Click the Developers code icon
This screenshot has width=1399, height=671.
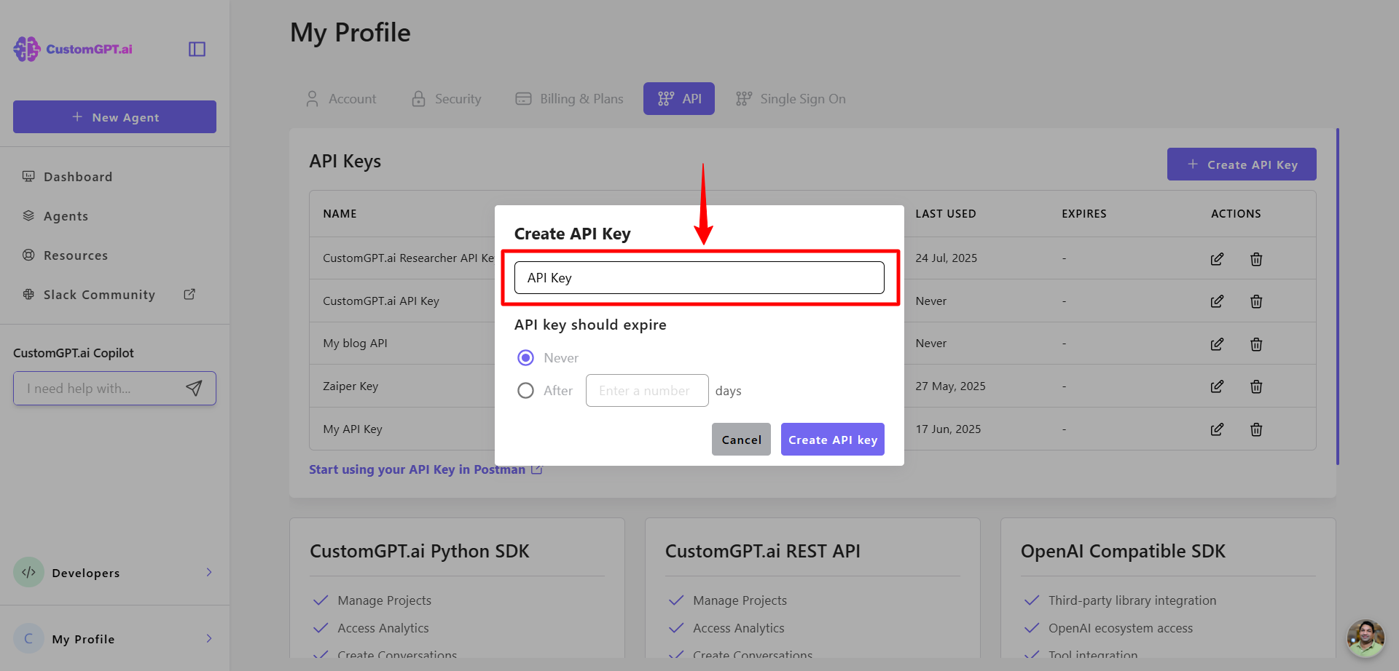coord(28,572)
